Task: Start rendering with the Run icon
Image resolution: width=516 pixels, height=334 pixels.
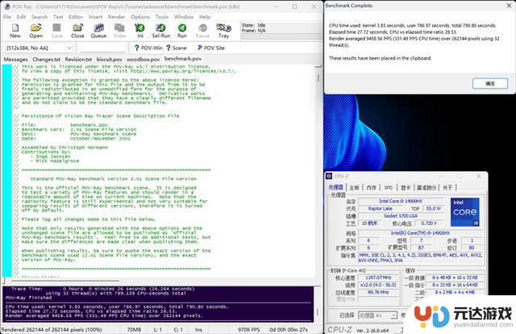Action: [182, 31]
